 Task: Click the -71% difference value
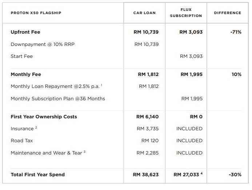[x=236, y=32]
